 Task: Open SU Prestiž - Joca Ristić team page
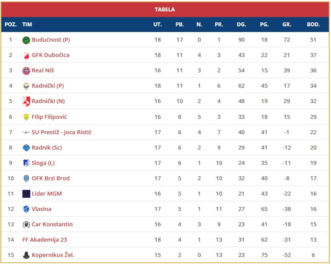[x=62, y=132]
